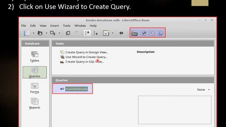226x127 pixels.
Task: Minimize the LibreOffice Base window
Action: coord(200,20)
